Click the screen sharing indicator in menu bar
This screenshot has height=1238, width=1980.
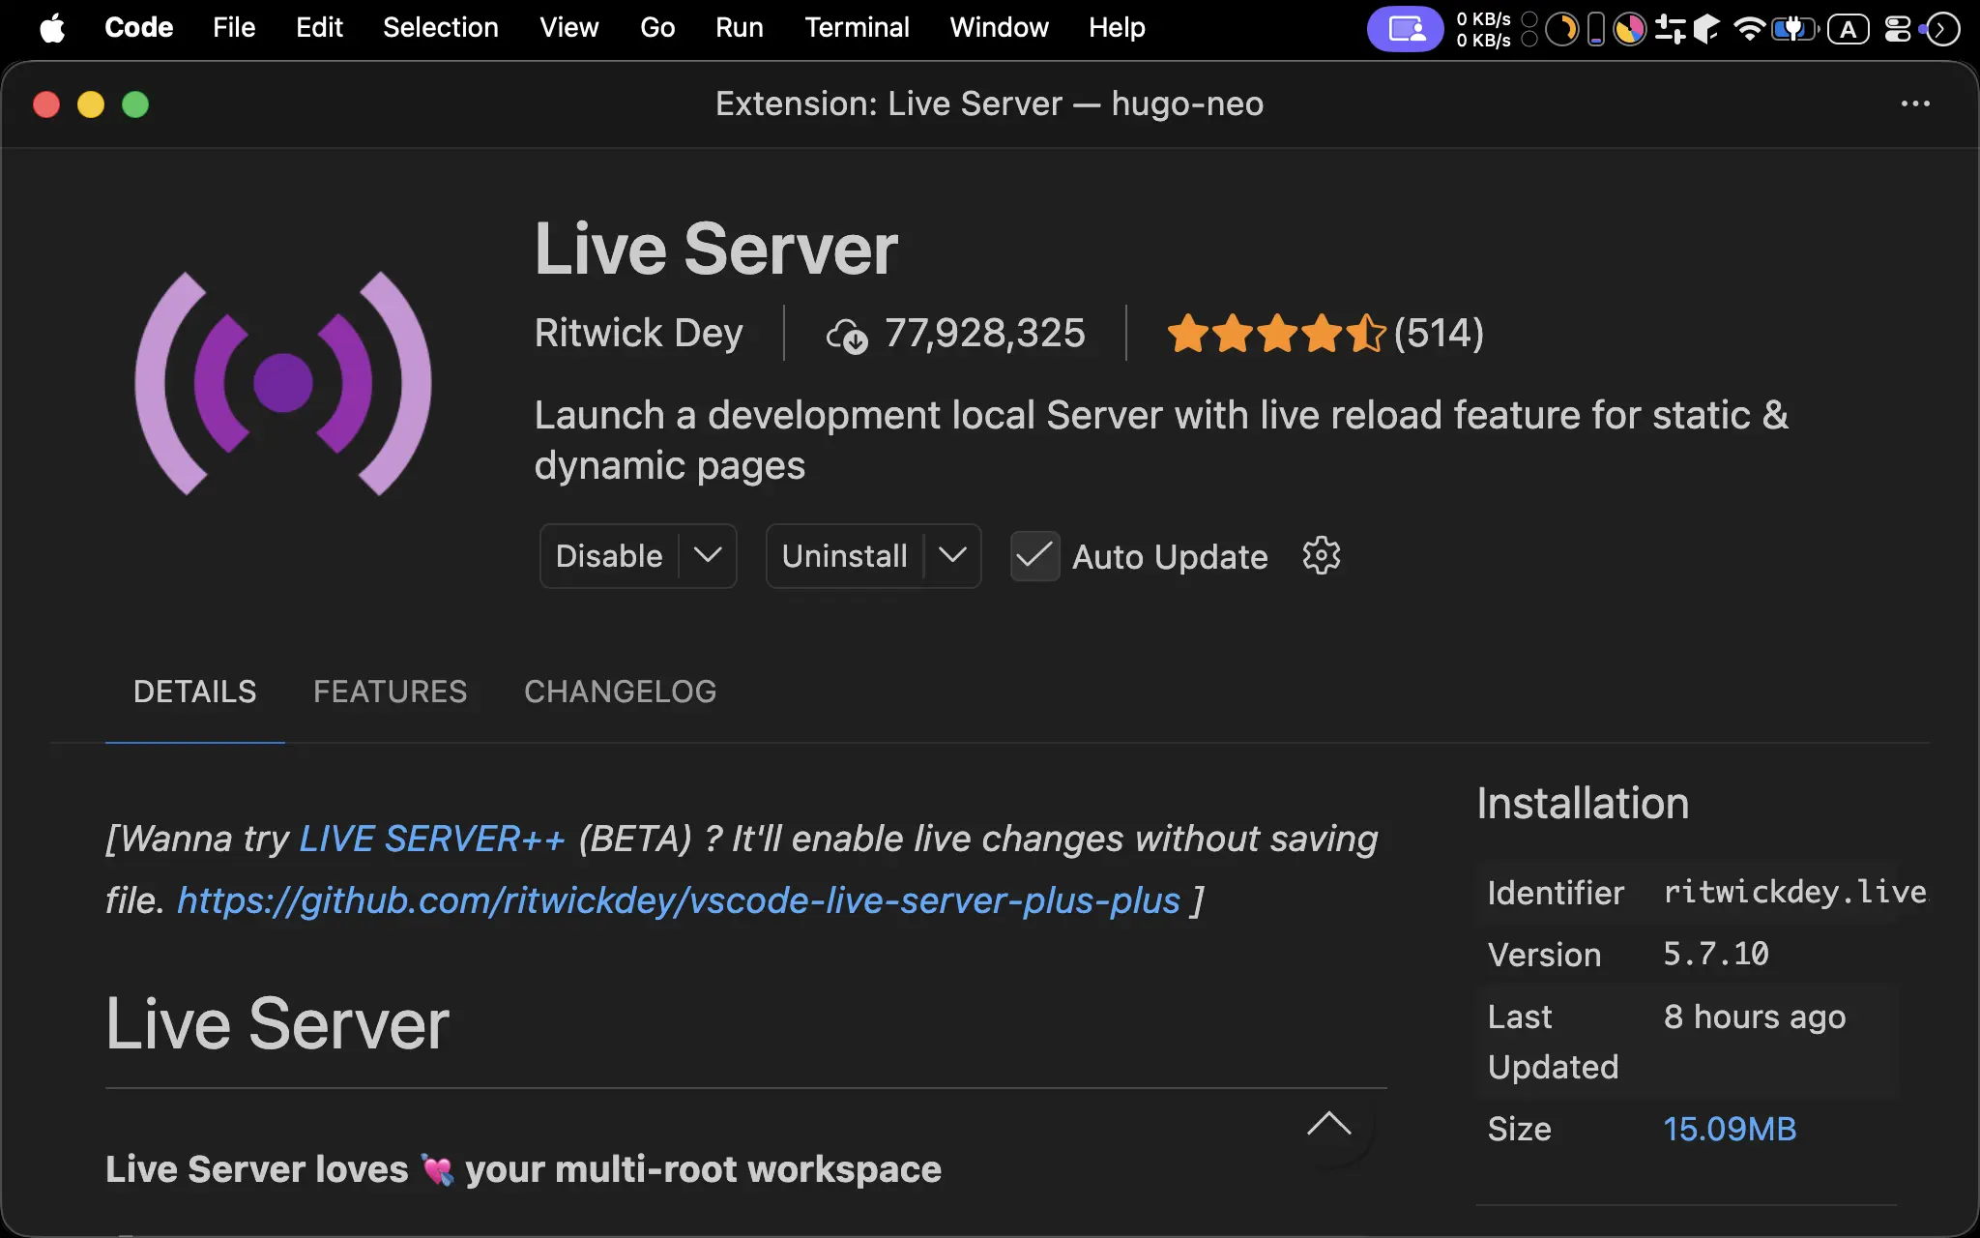click(1406, 29)
